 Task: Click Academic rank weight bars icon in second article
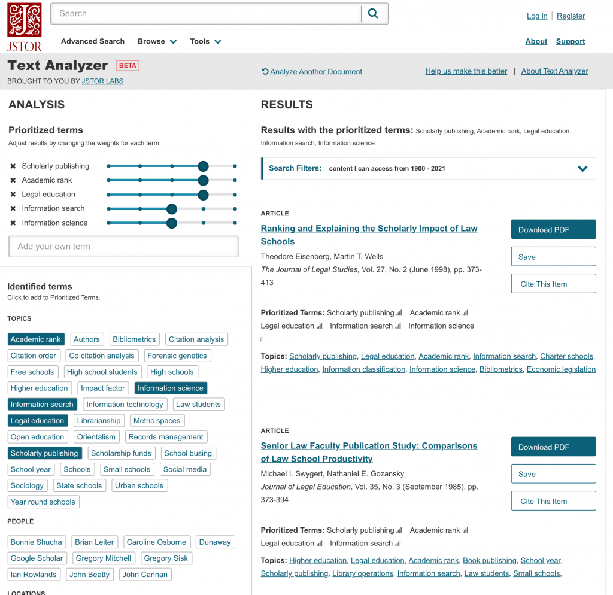465,530
